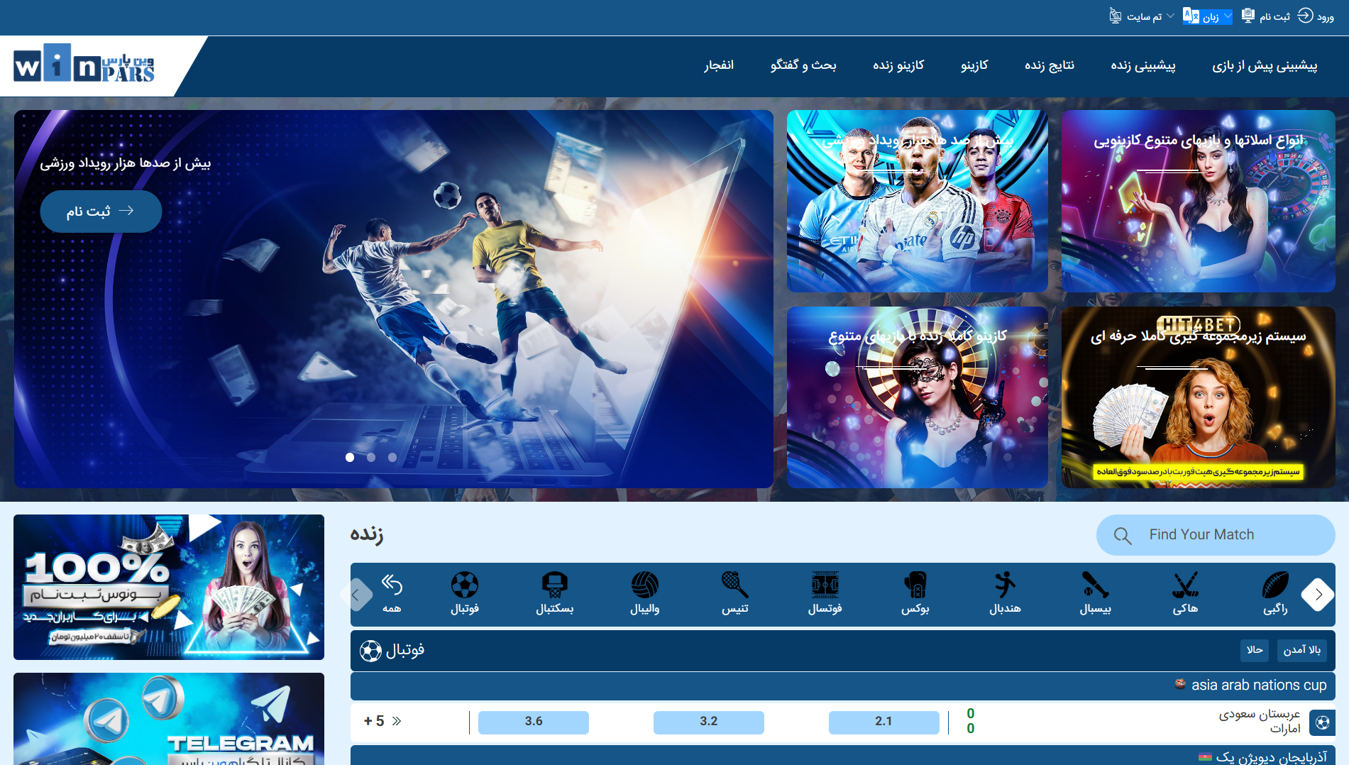
Task: Open the انفجار menu item
Action: 719,65
